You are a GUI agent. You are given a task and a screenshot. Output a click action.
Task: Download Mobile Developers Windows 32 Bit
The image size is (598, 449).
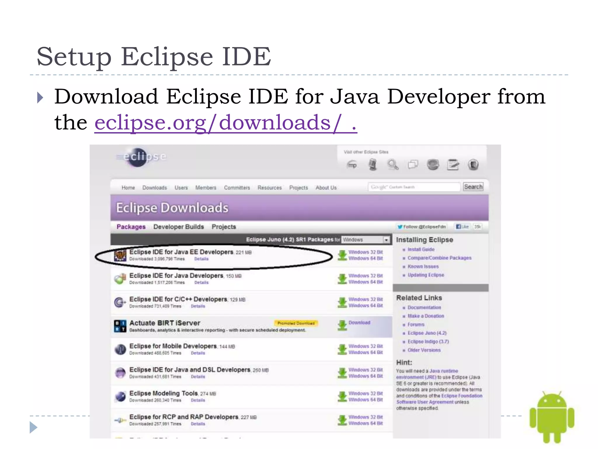(365, 346)
